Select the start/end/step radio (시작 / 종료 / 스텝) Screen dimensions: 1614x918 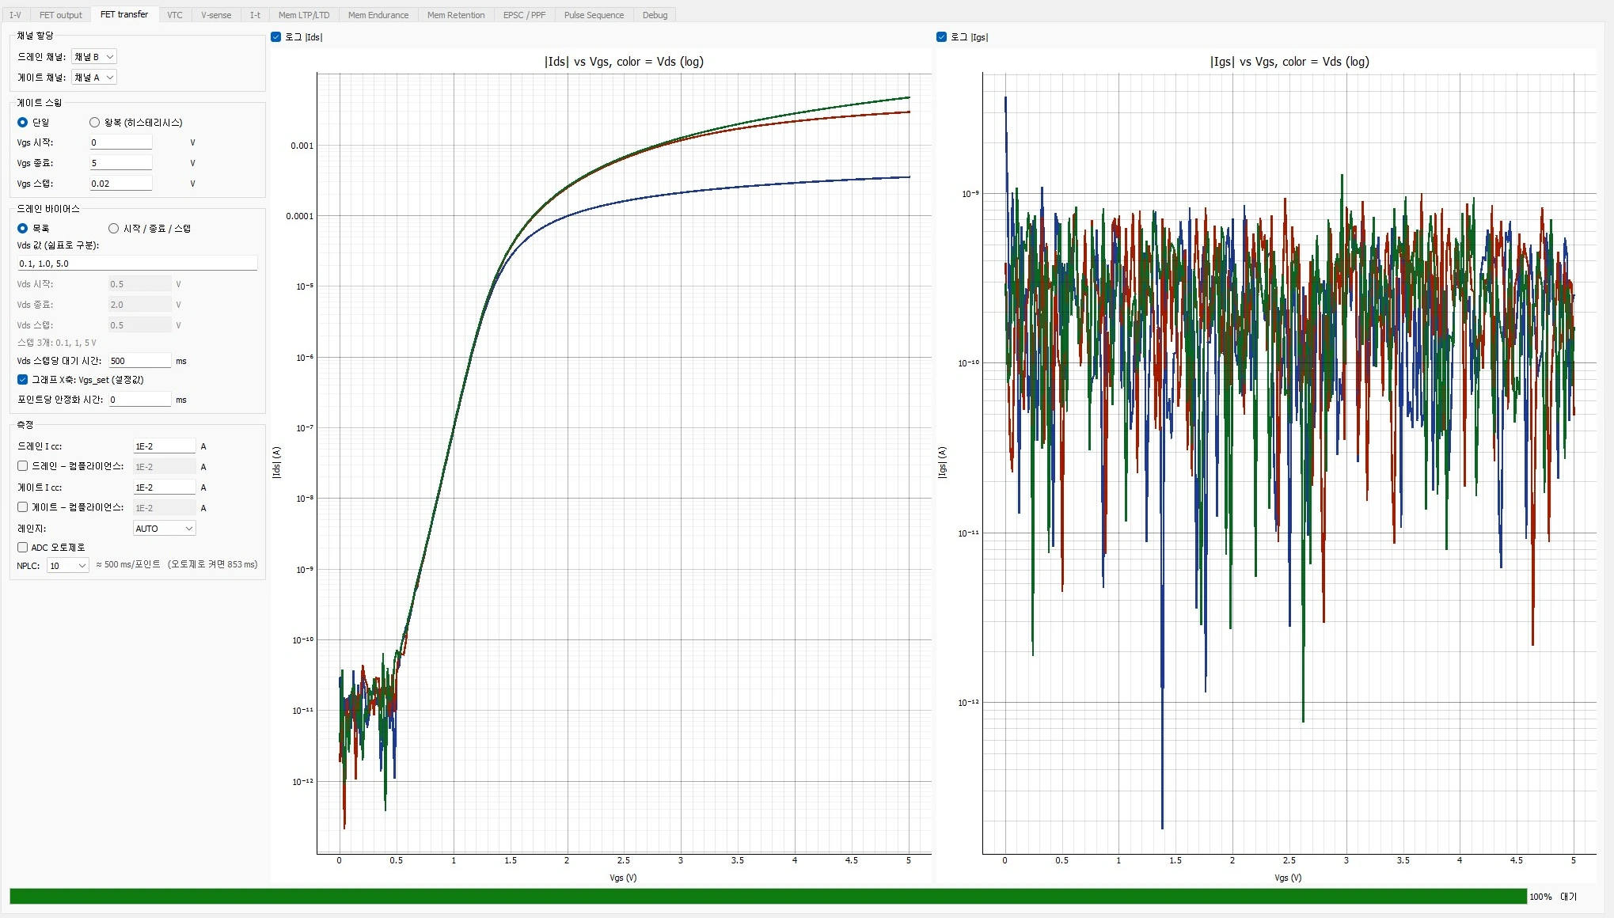(x=150, y=229)
